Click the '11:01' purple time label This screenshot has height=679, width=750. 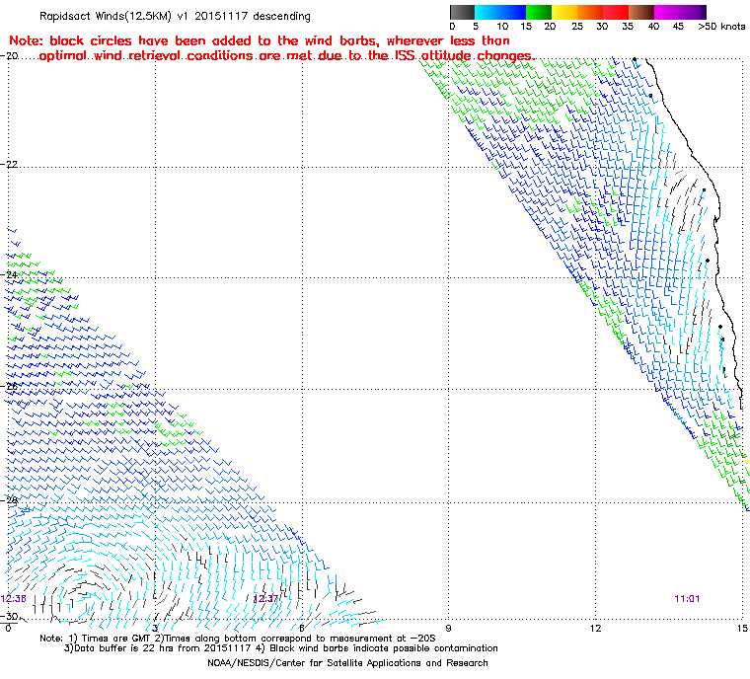(687, 599)
